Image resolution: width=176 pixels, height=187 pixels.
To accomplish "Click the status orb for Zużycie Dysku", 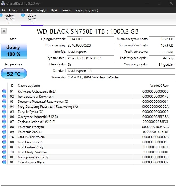I will [4, 112].
